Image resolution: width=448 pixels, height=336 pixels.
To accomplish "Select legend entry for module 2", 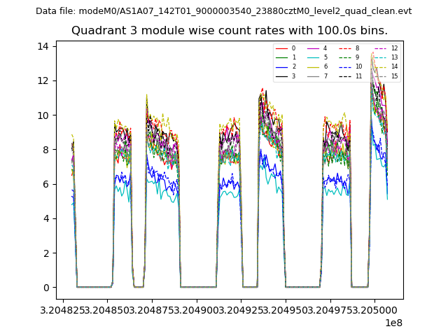I will pos(293,66).
